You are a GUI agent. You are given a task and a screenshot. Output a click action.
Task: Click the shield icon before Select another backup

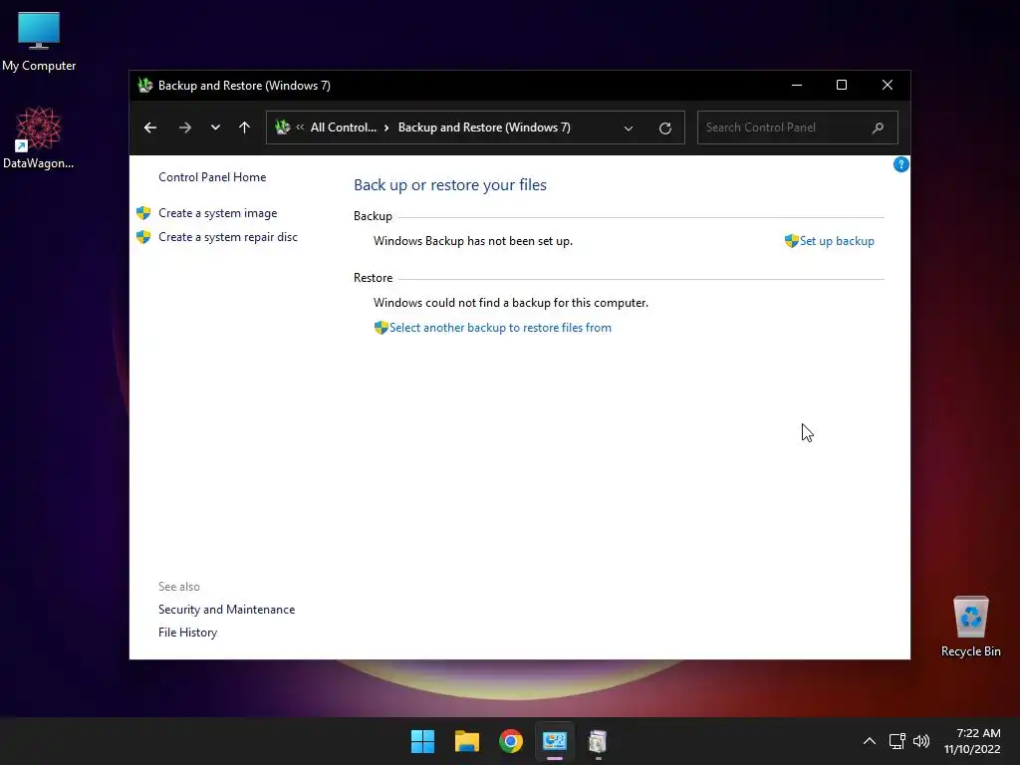pos(382,327)
